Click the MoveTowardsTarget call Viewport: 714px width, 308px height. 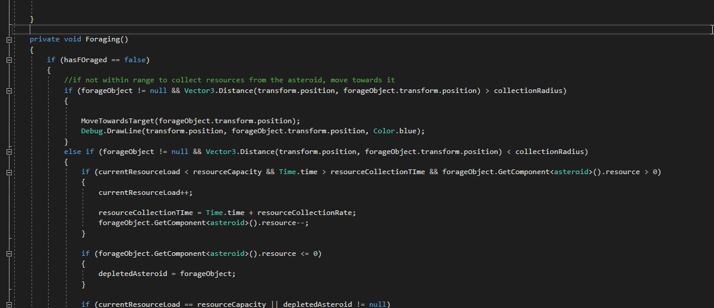(x=117, y=121)
